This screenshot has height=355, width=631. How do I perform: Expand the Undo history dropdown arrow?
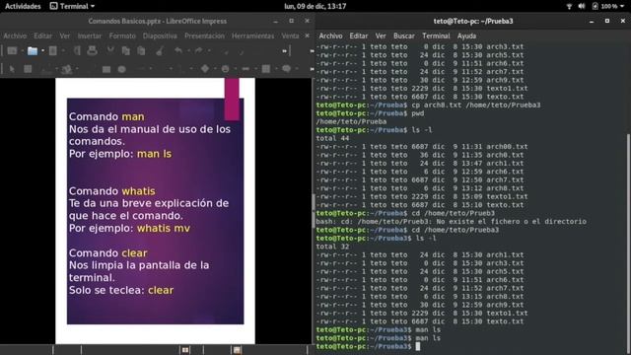pyautogui.click(x=189, y=50)
